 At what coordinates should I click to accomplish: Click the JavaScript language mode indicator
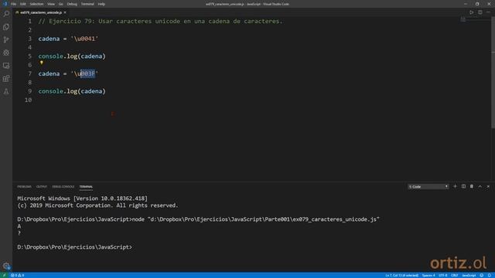[x=469, y=276]
